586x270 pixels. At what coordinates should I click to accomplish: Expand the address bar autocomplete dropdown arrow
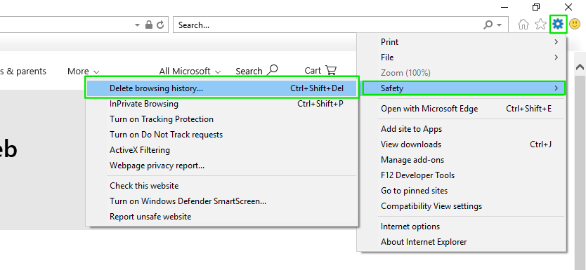[137, 25]
